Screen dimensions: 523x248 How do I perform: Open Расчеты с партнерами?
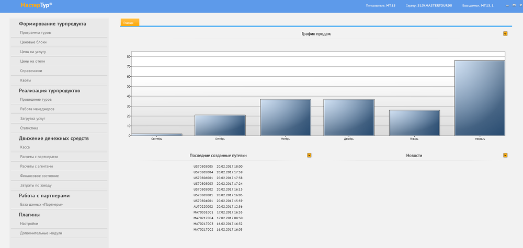coord(42,157)
